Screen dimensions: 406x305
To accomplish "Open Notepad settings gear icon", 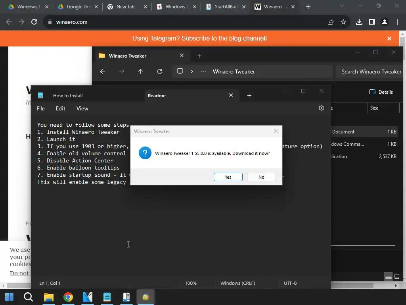I will click(321, 108).
